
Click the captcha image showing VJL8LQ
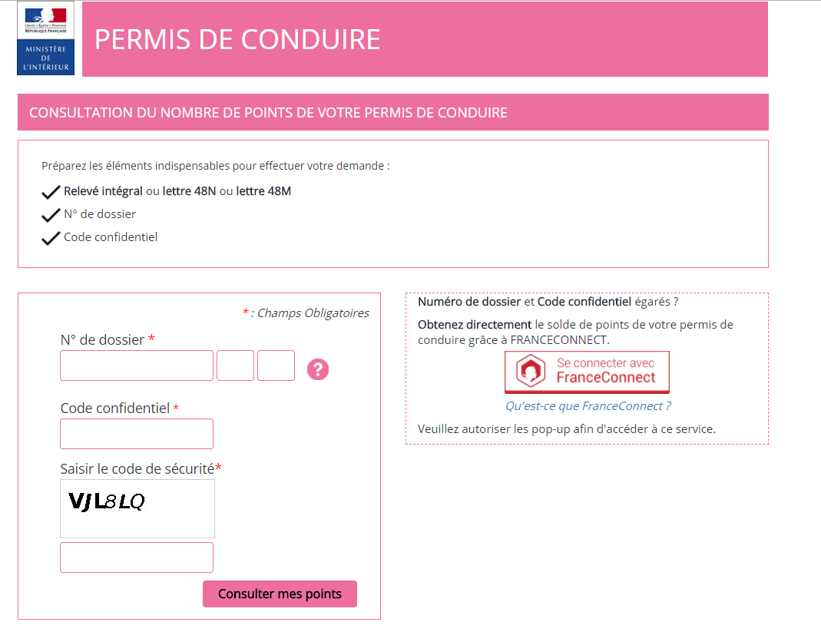(x=137, y=508)
